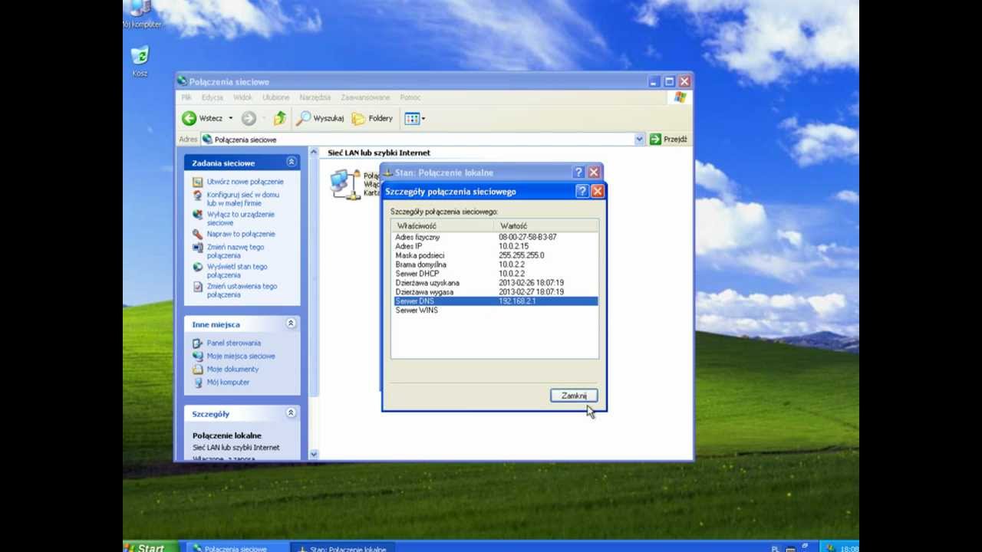
Task: Expand the Adres bar dropdown arrow
Action: tap(639, 140)
